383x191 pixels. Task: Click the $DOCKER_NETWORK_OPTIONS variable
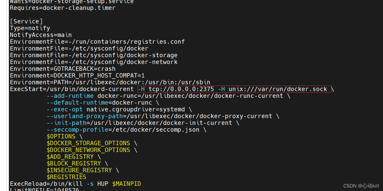(88, 150)
